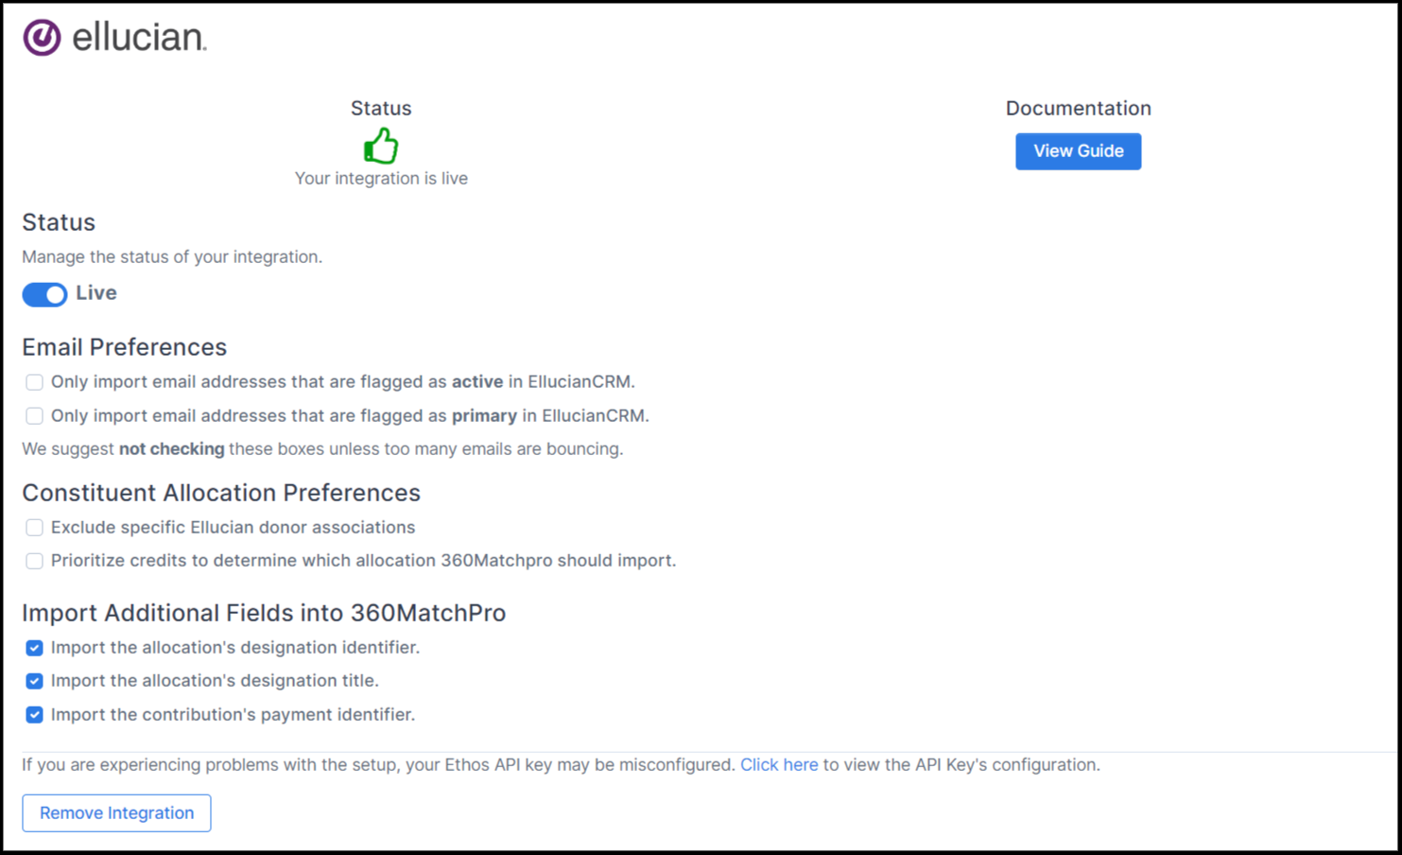Click the Status section heading
The image size is (1402, 855).
click(59, 222)
